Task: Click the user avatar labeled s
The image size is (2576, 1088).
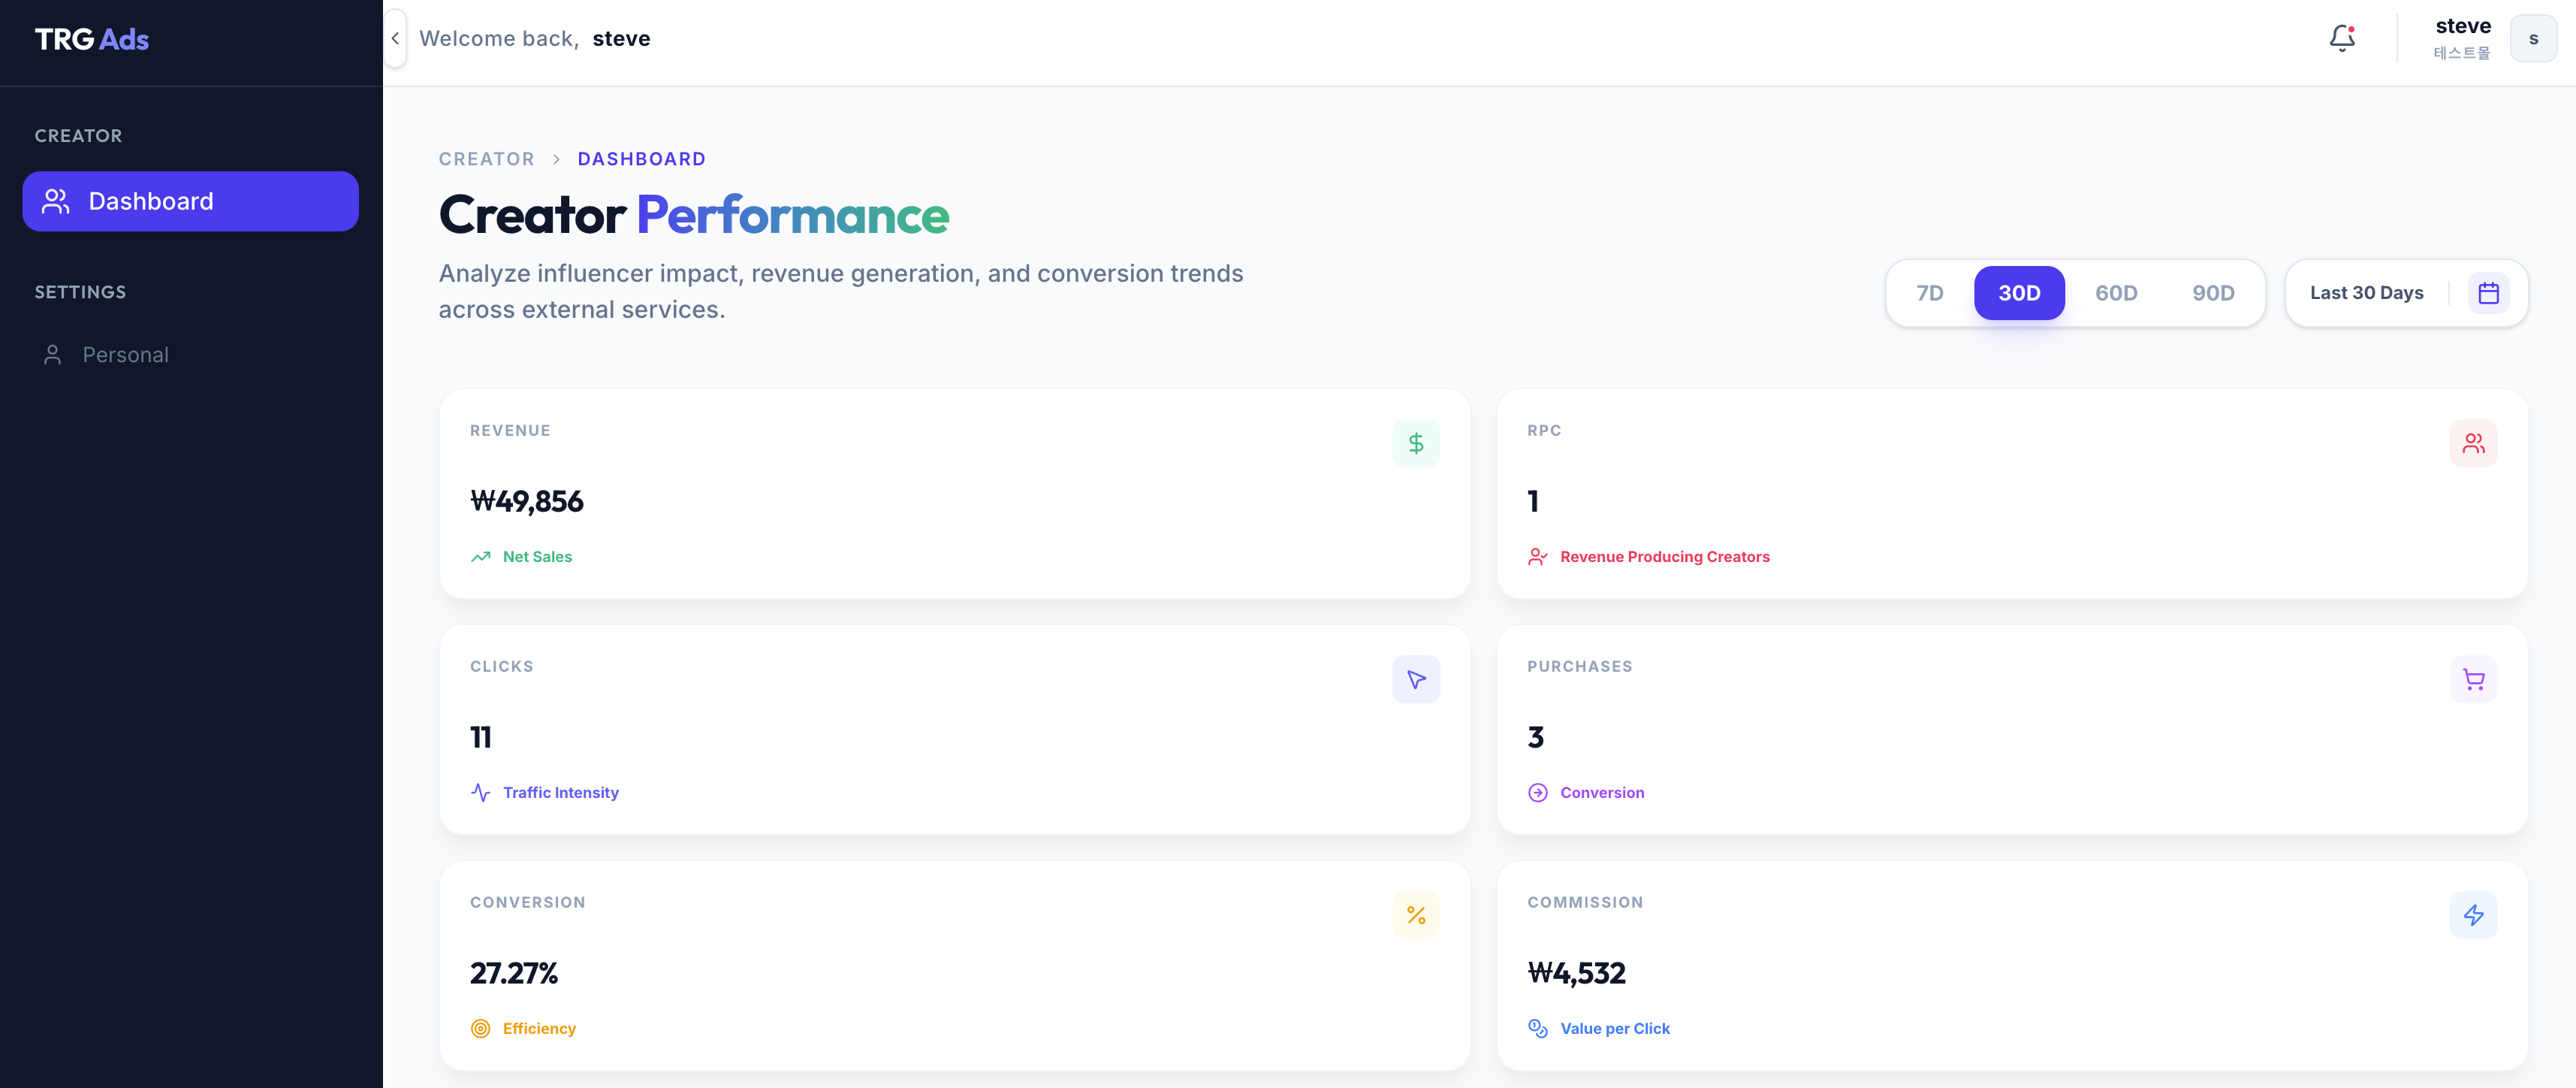Action: click(x=2532, y=39)
